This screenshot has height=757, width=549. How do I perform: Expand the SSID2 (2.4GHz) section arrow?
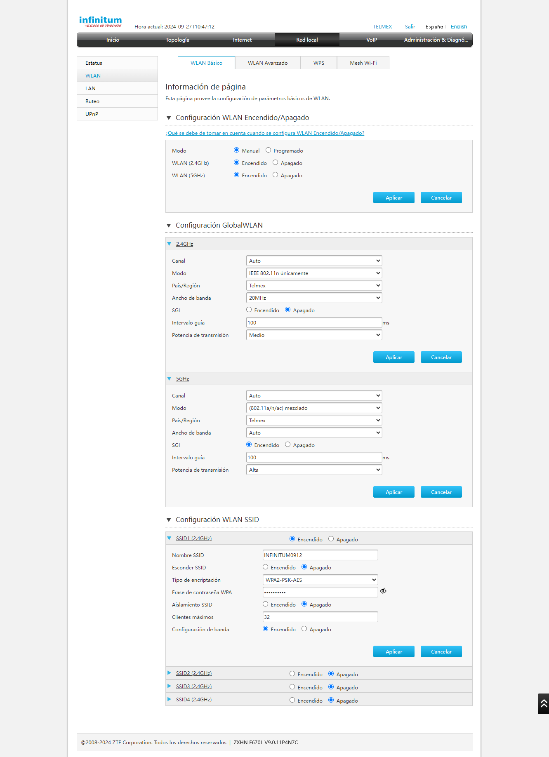point(169,673)
